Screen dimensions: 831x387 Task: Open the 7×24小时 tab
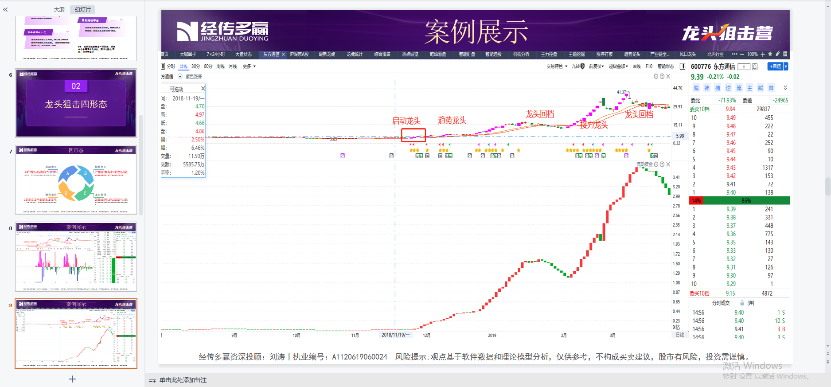[x=216, y=55]
